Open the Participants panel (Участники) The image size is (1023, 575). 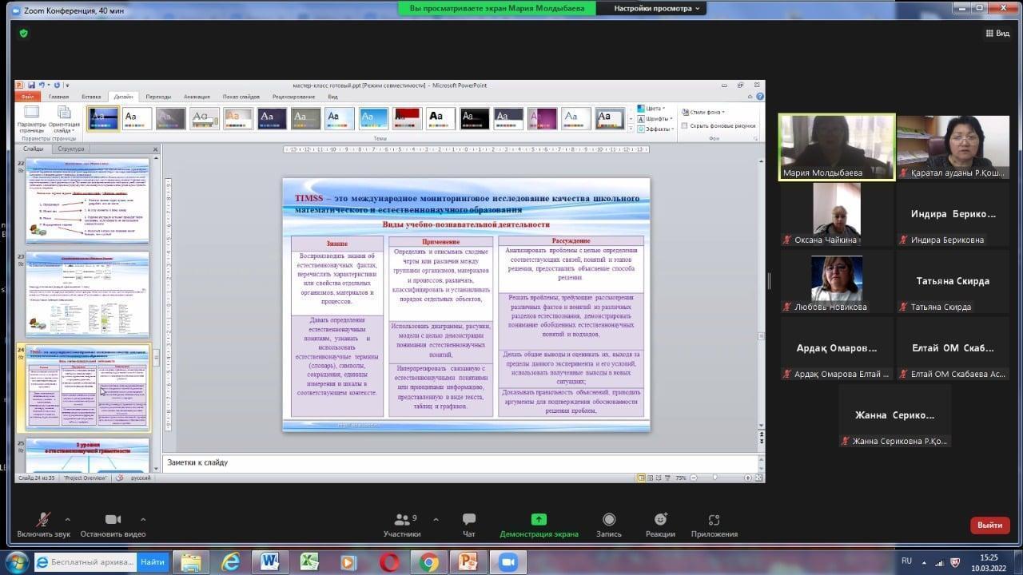[402, 520]
